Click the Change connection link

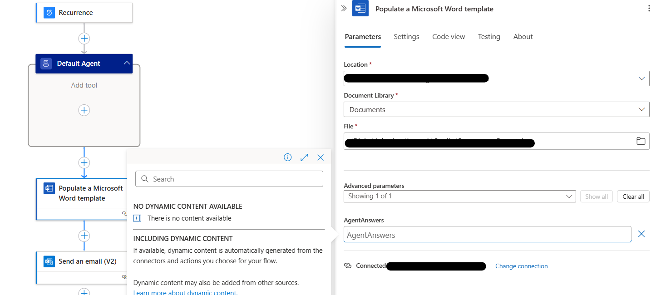pyautogui.click(x=522, y=266)
